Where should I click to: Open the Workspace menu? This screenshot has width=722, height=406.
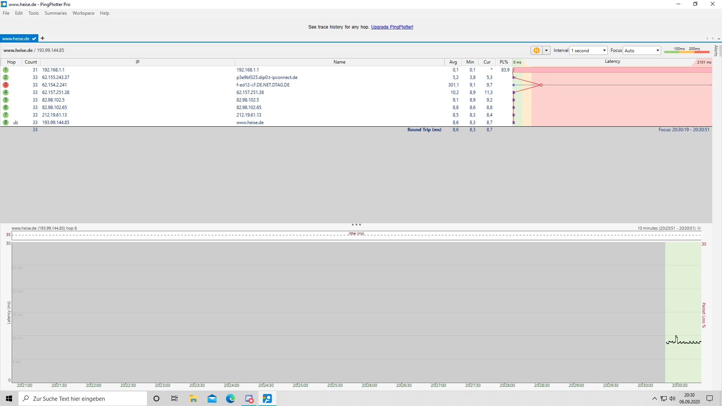[x=83, y=13]
